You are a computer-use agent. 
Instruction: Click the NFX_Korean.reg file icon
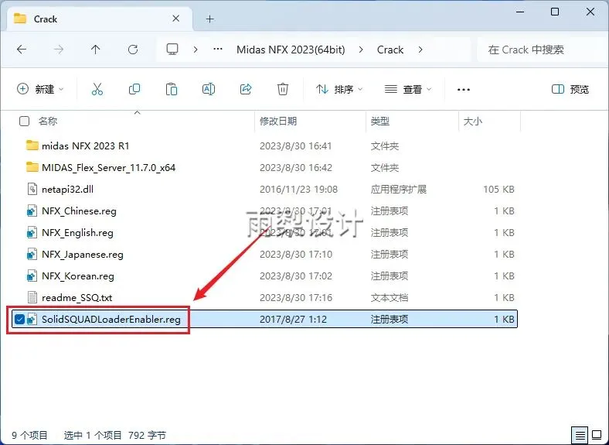click(x=32, y=276)
